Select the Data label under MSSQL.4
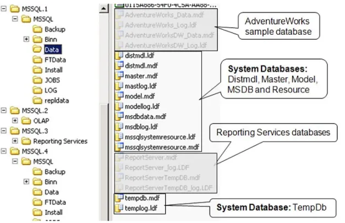This screenshot has width=345, height=223. point(52,192)
